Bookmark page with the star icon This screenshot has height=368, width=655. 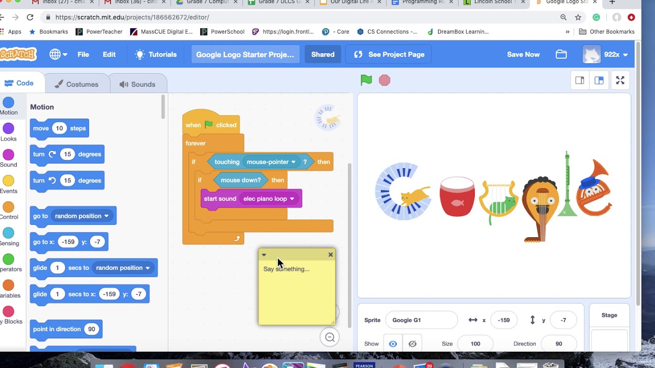click(x=578, y=17)
